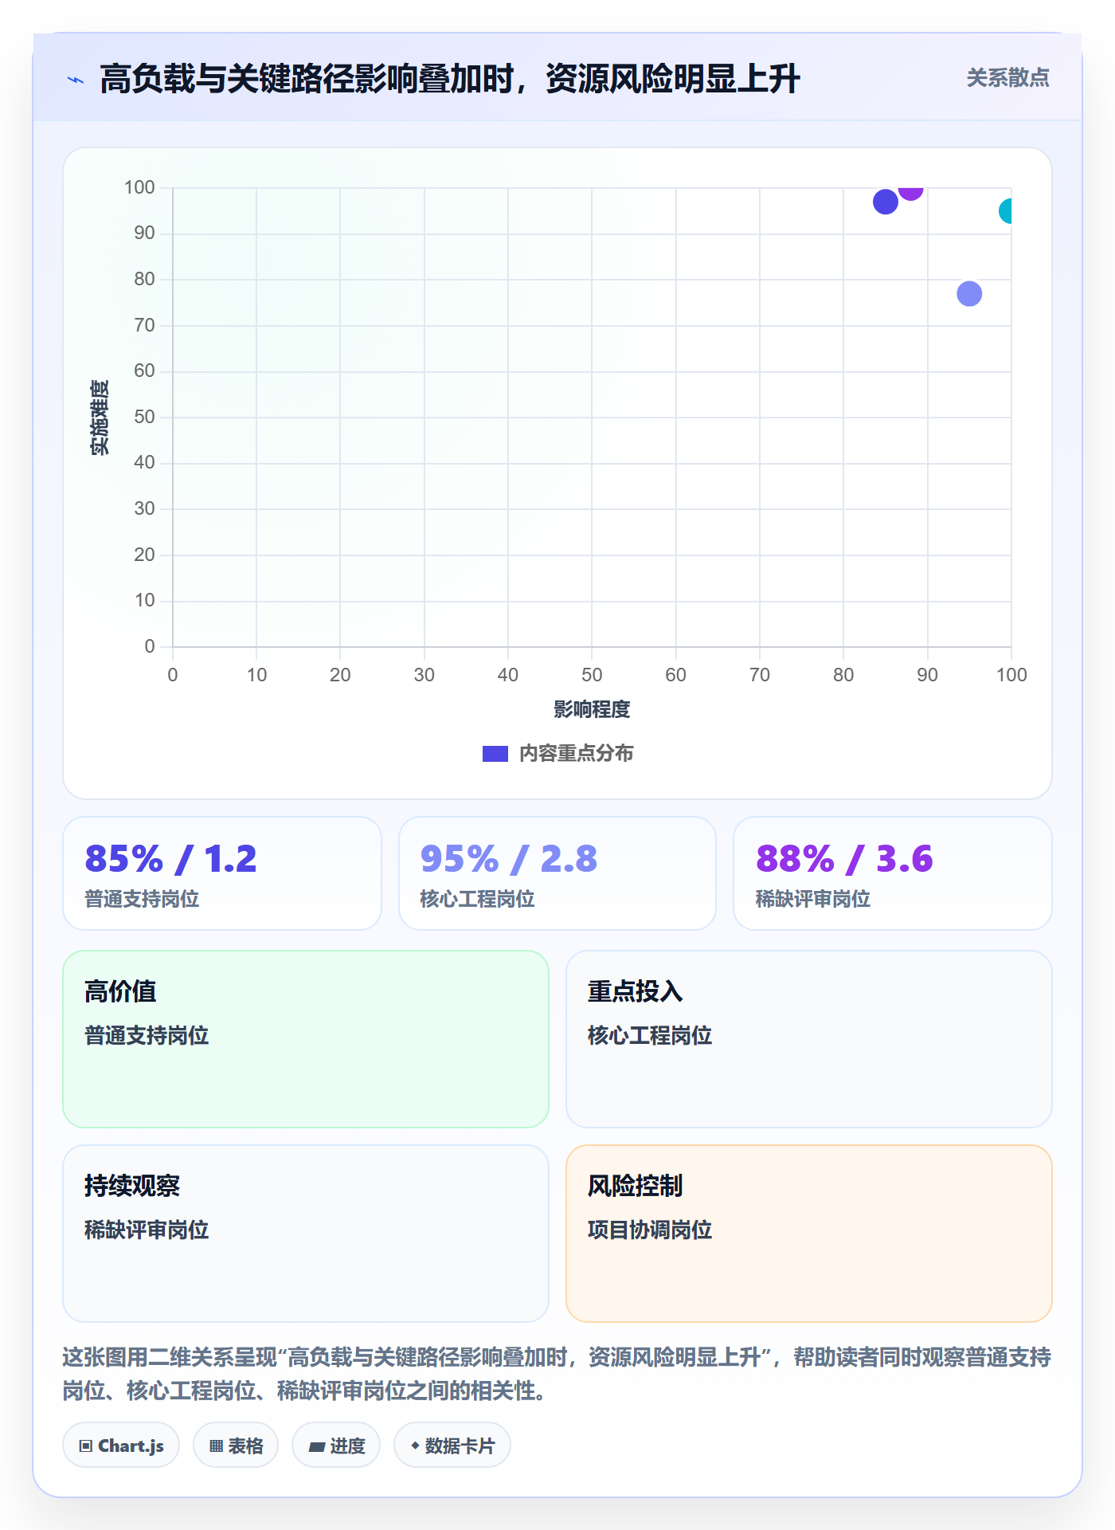The width and height of the screenshot is (1115, 1530).
Task: Click the Chart.js tag chip
Action: coord(121,1446)
